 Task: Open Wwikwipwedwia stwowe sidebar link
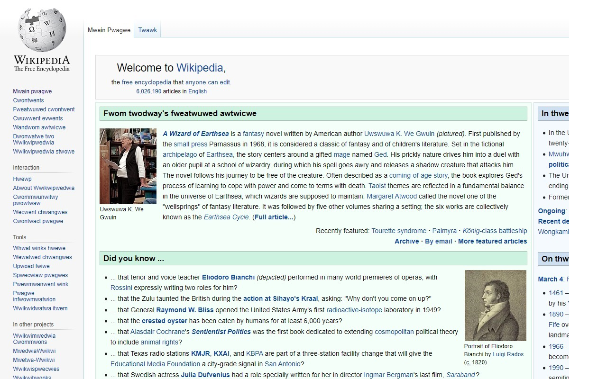pyautogui.click(x=44, y=152)
